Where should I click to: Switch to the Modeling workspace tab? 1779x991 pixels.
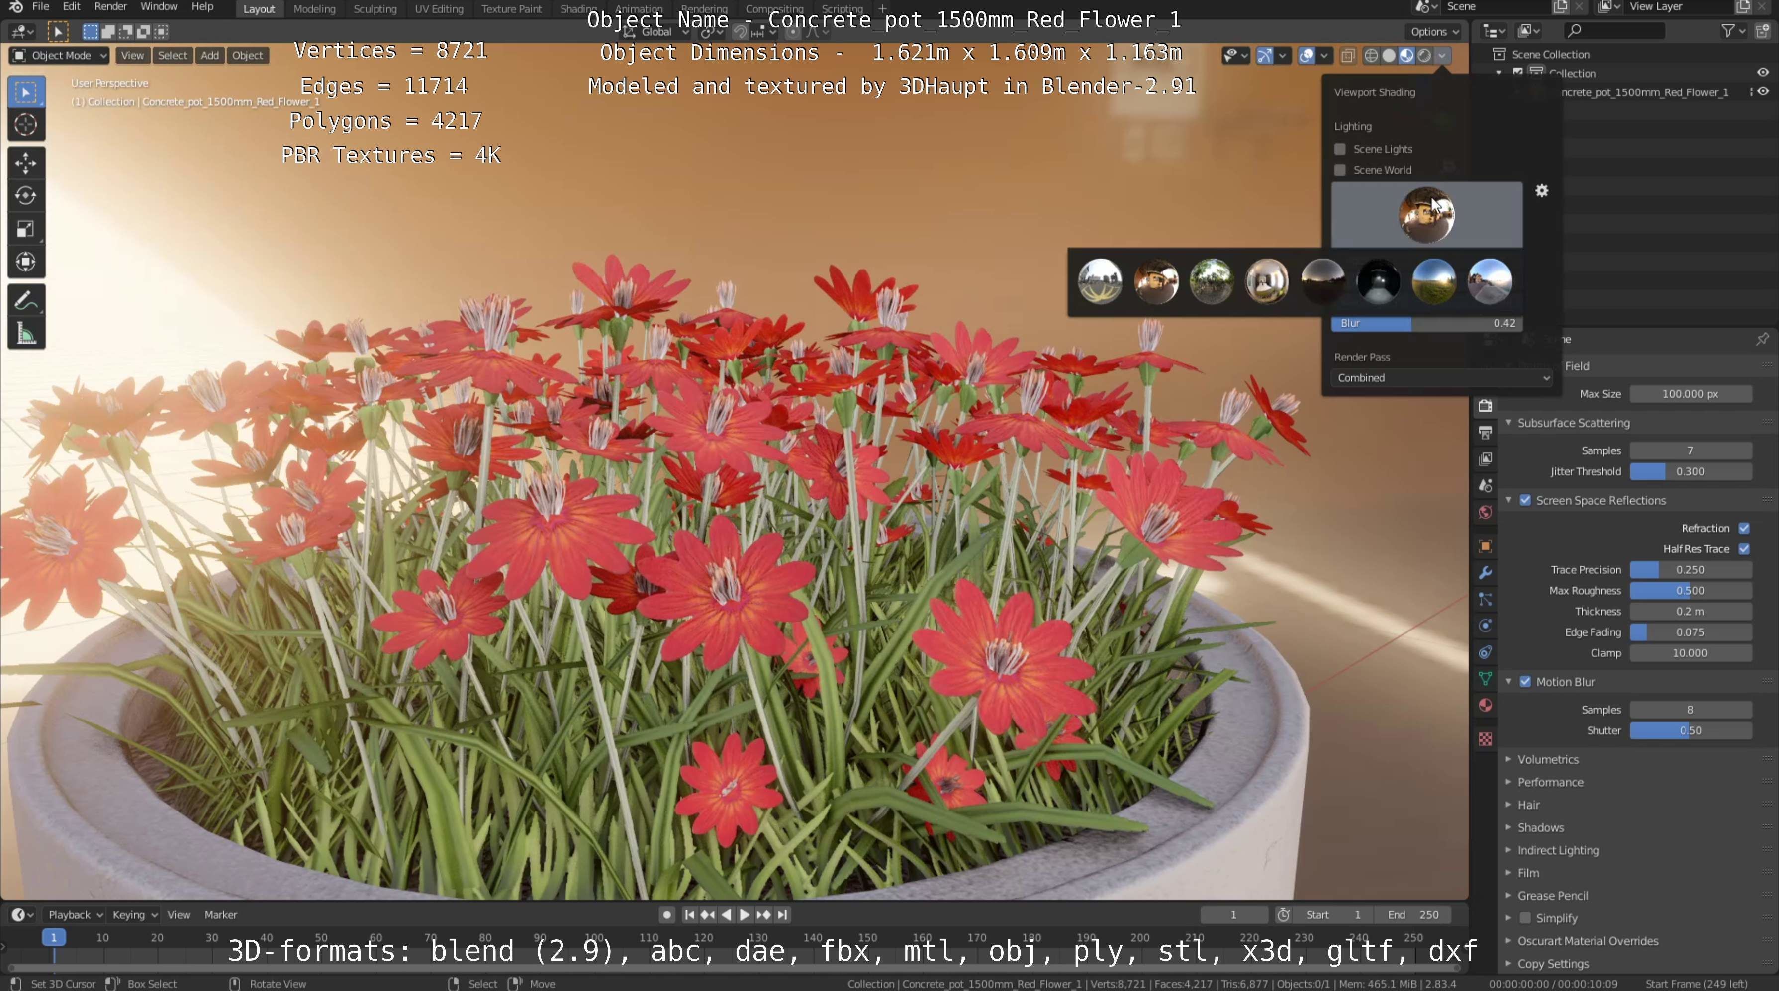pos(314,9)
